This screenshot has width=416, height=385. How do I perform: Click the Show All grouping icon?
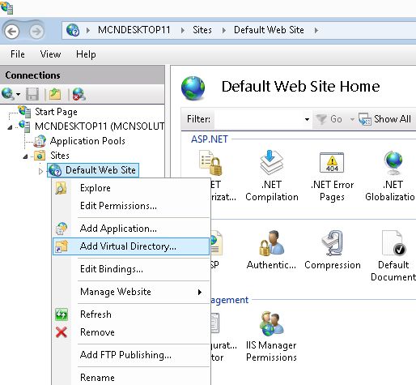click(x=365, y=119)
